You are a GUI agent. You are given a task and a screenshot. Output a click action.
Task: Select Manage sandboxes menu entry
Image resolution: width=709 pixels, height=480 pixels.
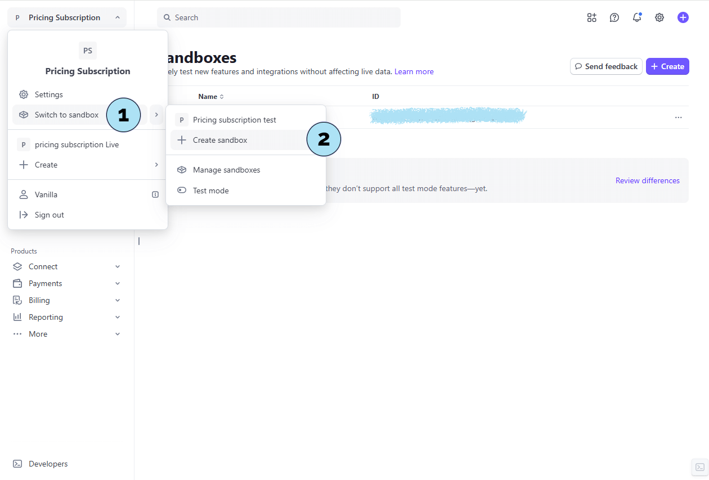(x=226, y=170)
